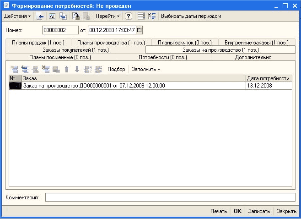Switch to the Заказы покупателей tab

[x=75, y=50]
